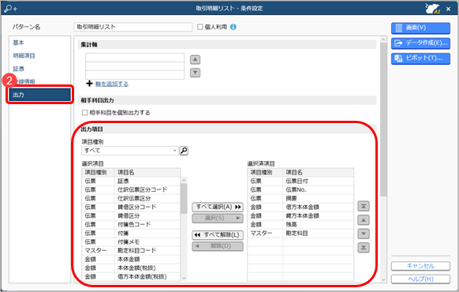
Task: Click the main panel vertical scrollbar thumb
Action: (x=383, y=119)
